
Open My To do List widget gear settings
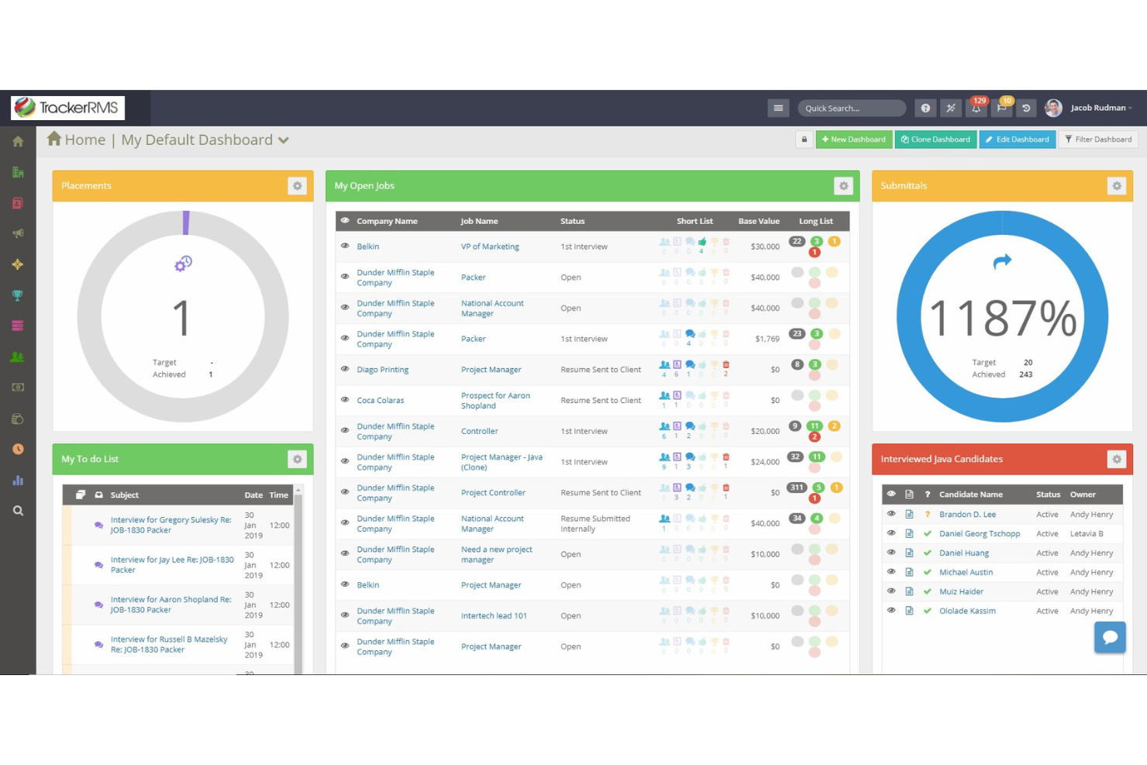pos(297,460)
